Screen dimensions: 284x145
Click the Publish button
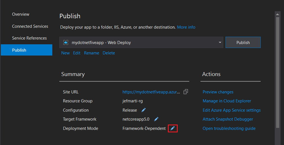[x=243, y=42]
